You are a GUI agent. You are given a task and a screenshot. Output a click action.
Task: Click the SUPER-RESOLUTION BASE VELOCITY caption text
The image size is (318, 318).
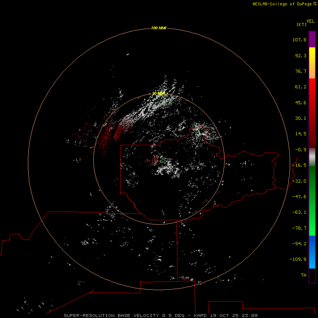coord(112,316)
